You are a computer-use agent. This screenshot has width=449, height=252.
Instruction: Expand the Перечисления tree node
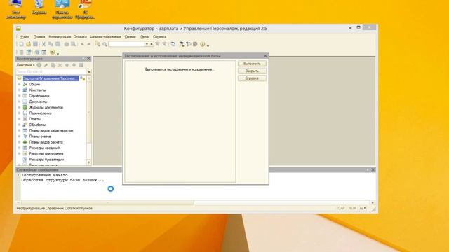click(19, 113)
